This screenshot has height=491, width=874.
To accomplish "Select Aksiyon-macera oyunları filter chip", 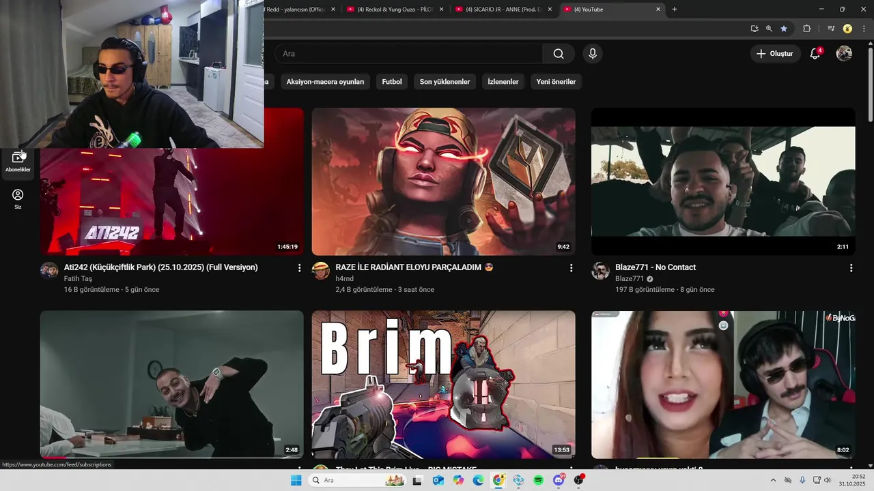I will [325, 82].
